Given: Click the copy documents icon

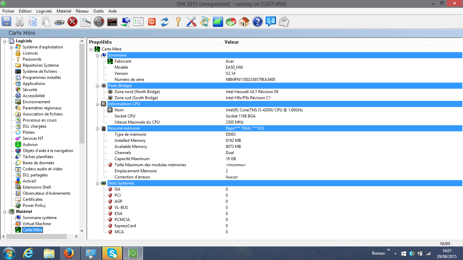Looking at the screenshot, I should coord(33,22).
